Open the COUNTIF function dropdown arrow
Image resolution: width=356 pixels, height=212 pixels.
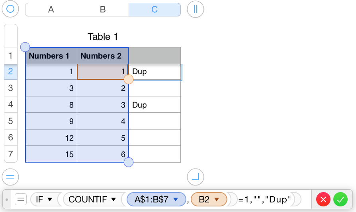tap(113, 199)
